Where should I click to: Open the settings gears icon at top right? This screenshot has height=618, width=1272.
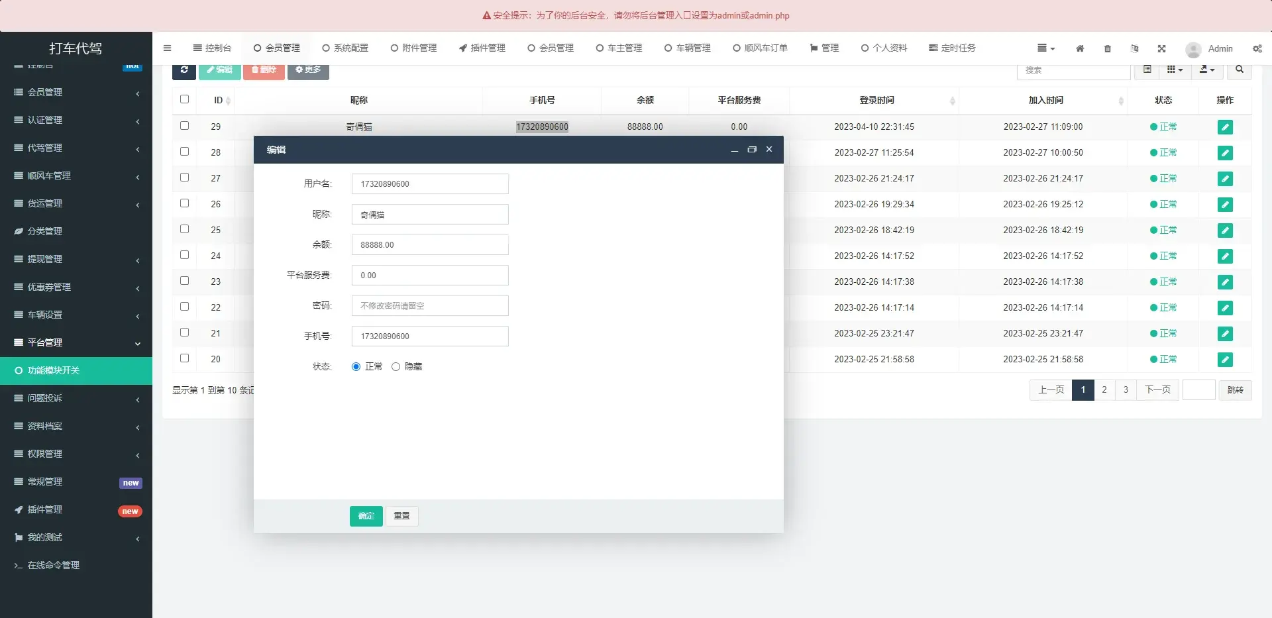pyautogui.click(x=1257, y=48)
